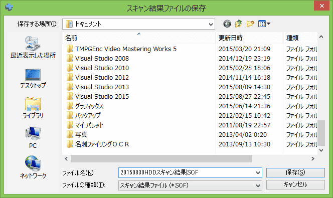
Task: Click date 2011/08/19 22:57
Action: point(244,125)
